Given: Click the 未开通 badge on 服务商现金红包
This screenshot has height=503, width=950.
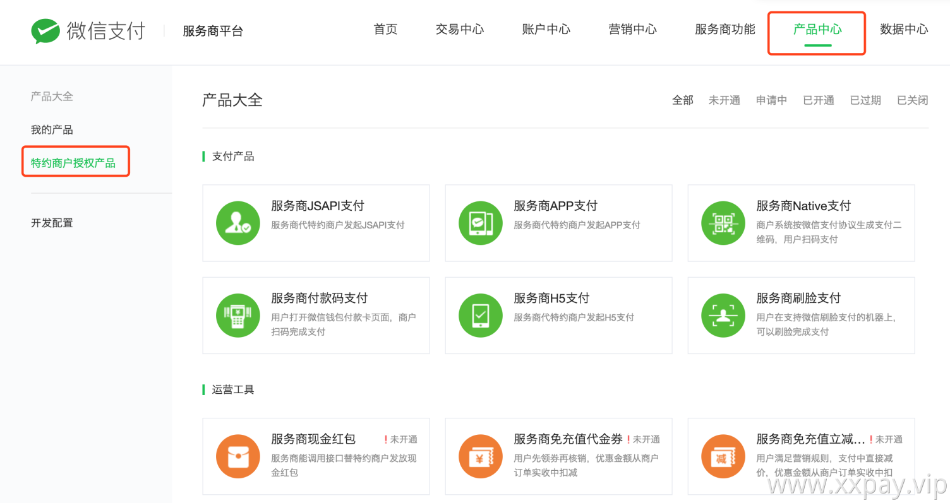Looking at the screenshot, I should tap(401, 440).
